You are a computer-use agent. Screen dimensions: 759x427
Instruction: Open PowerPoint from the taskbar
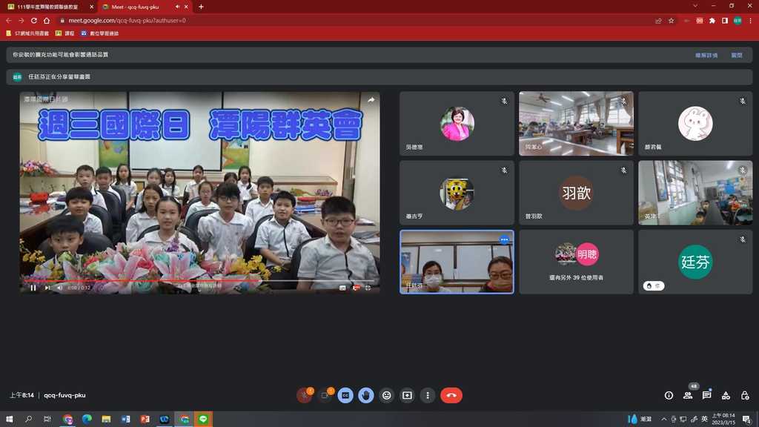pos(145,419)
